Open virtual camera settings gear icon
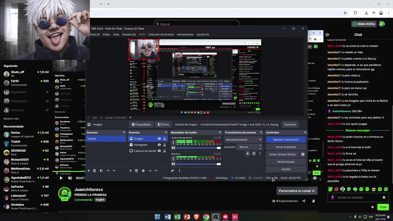 tap(303, 154)
